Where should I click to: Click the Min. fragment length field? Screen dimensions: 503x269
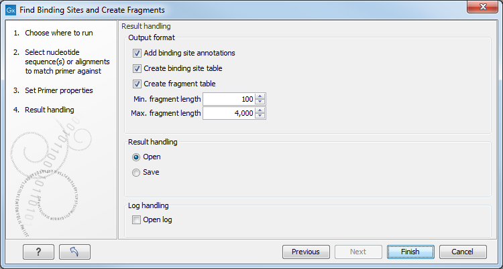click(228, 99)
